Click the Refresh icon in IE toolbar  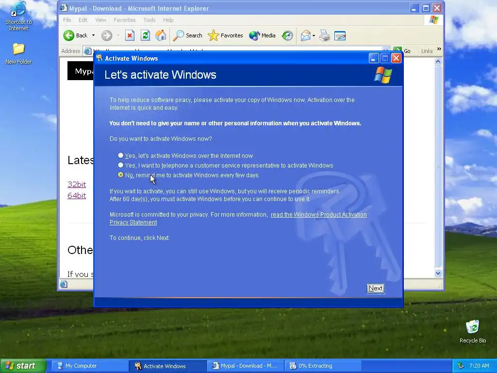point(145,35)
